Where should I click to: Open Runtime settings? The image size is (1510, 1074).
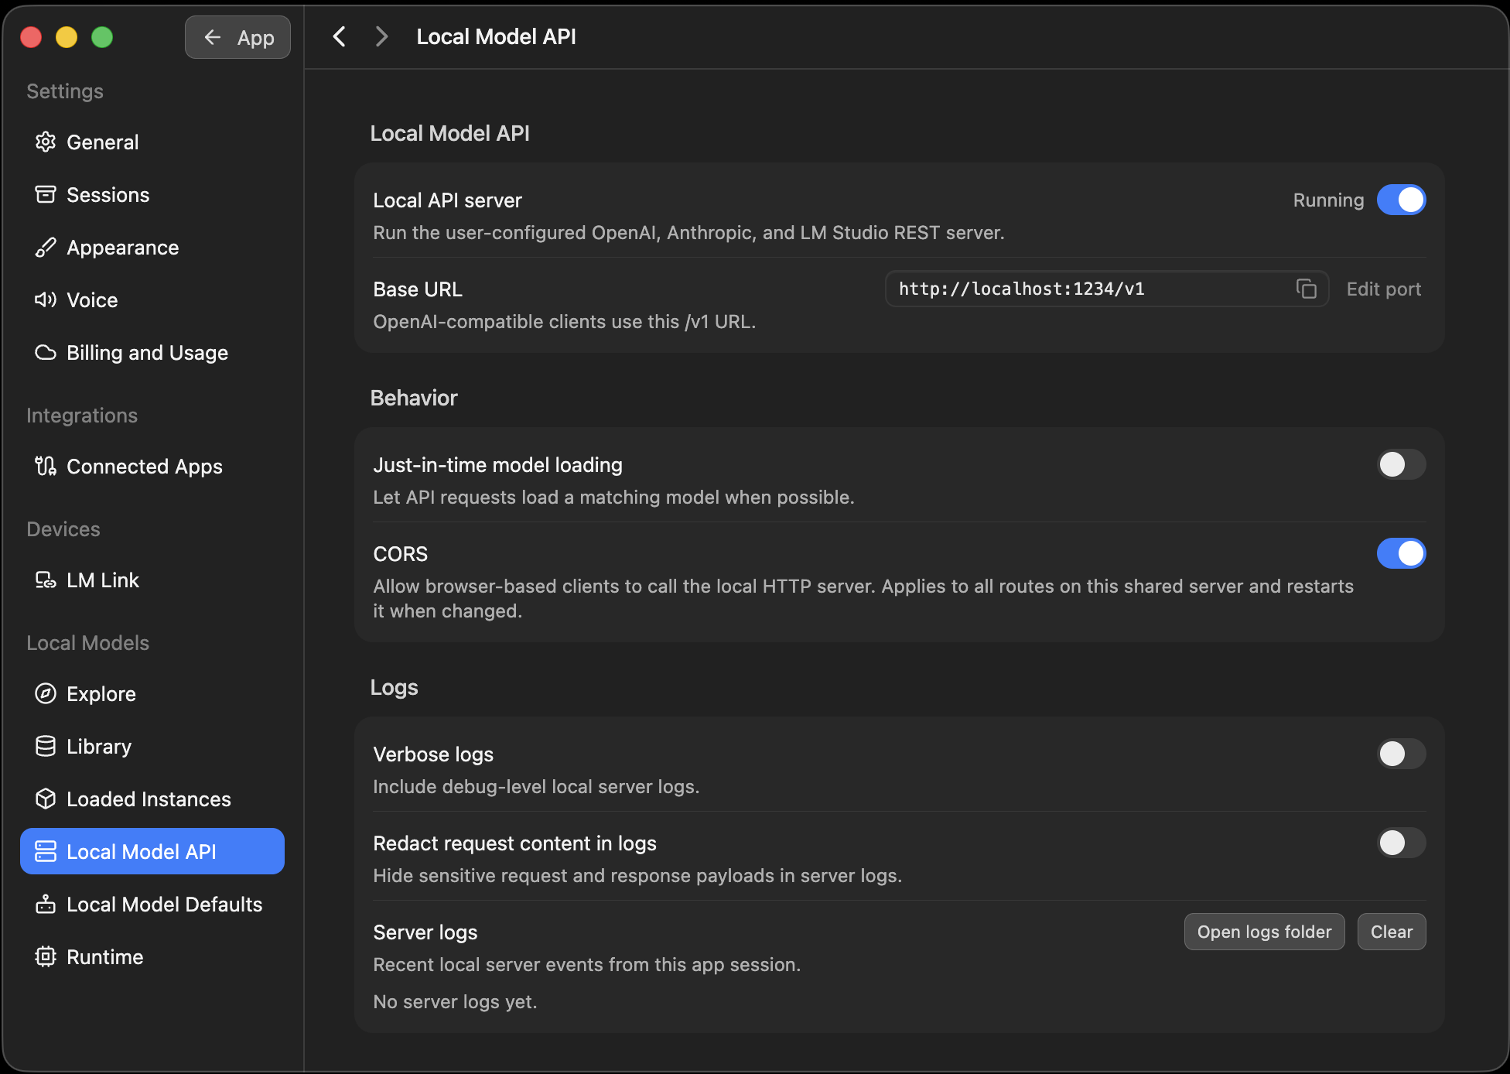click(152, 956)
